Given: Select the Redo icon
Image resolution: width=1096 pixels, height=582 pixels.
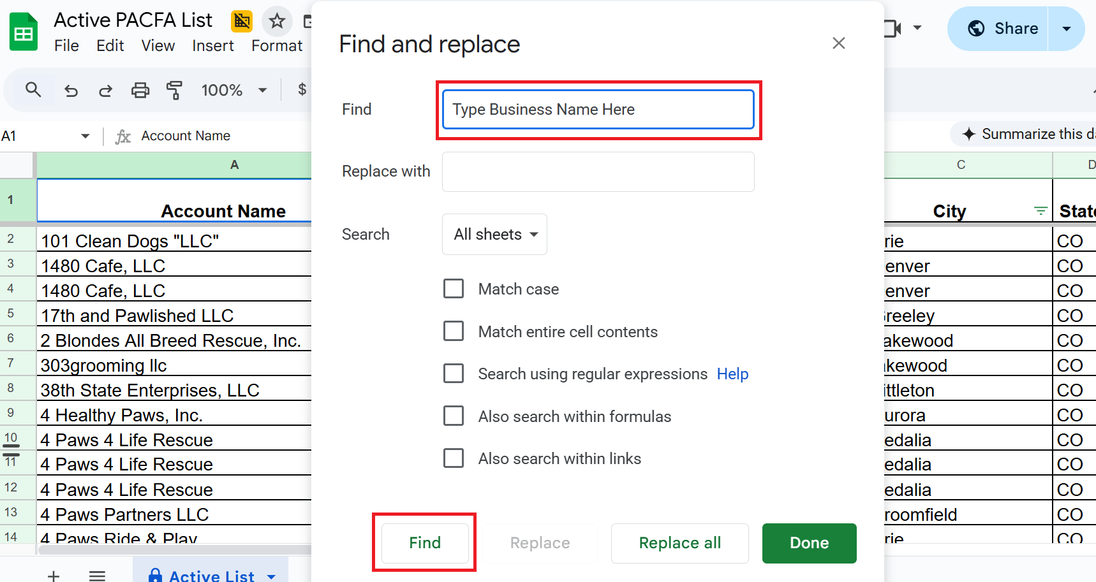Looking at the screenshot, I should pyautogui.click(x=105, y=90).
